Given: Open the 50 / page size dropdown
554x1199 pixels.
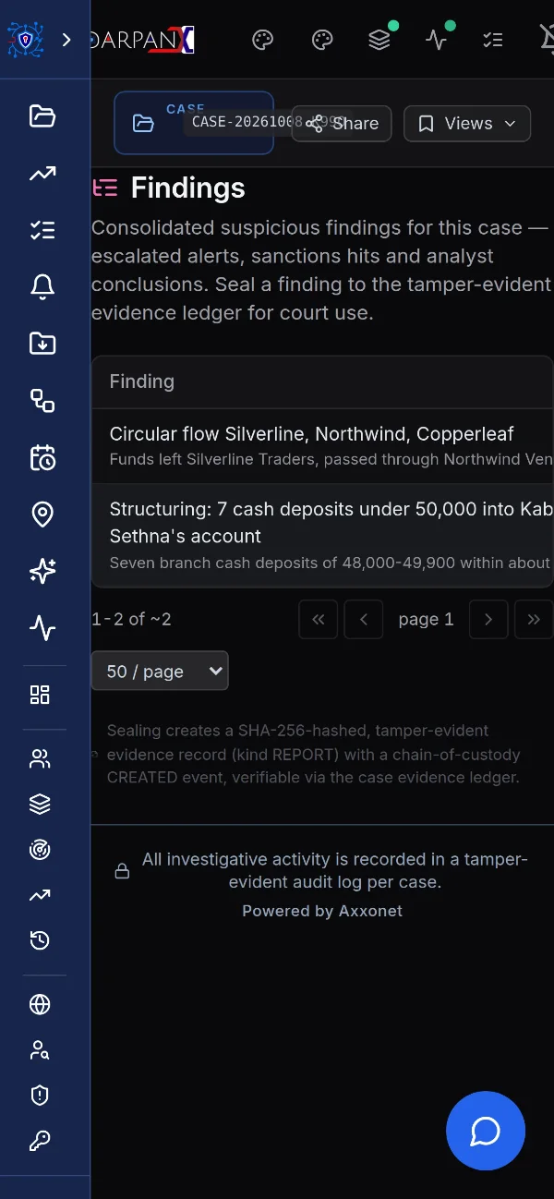Looking at the screenshot, I should point(160,671).
